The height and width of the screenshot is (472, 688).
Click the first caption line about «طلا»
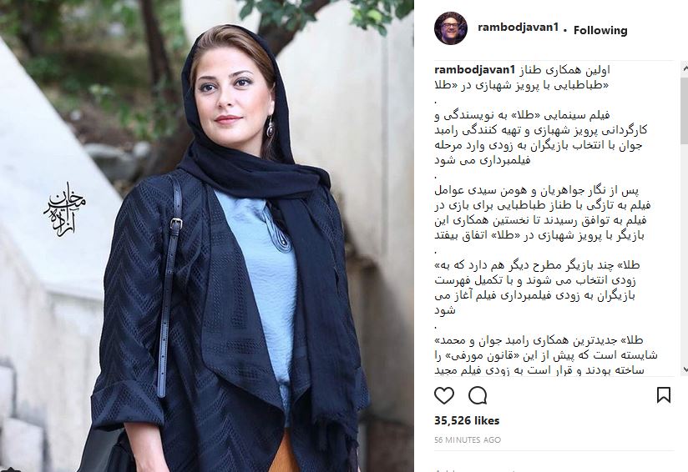coord(522,78)
